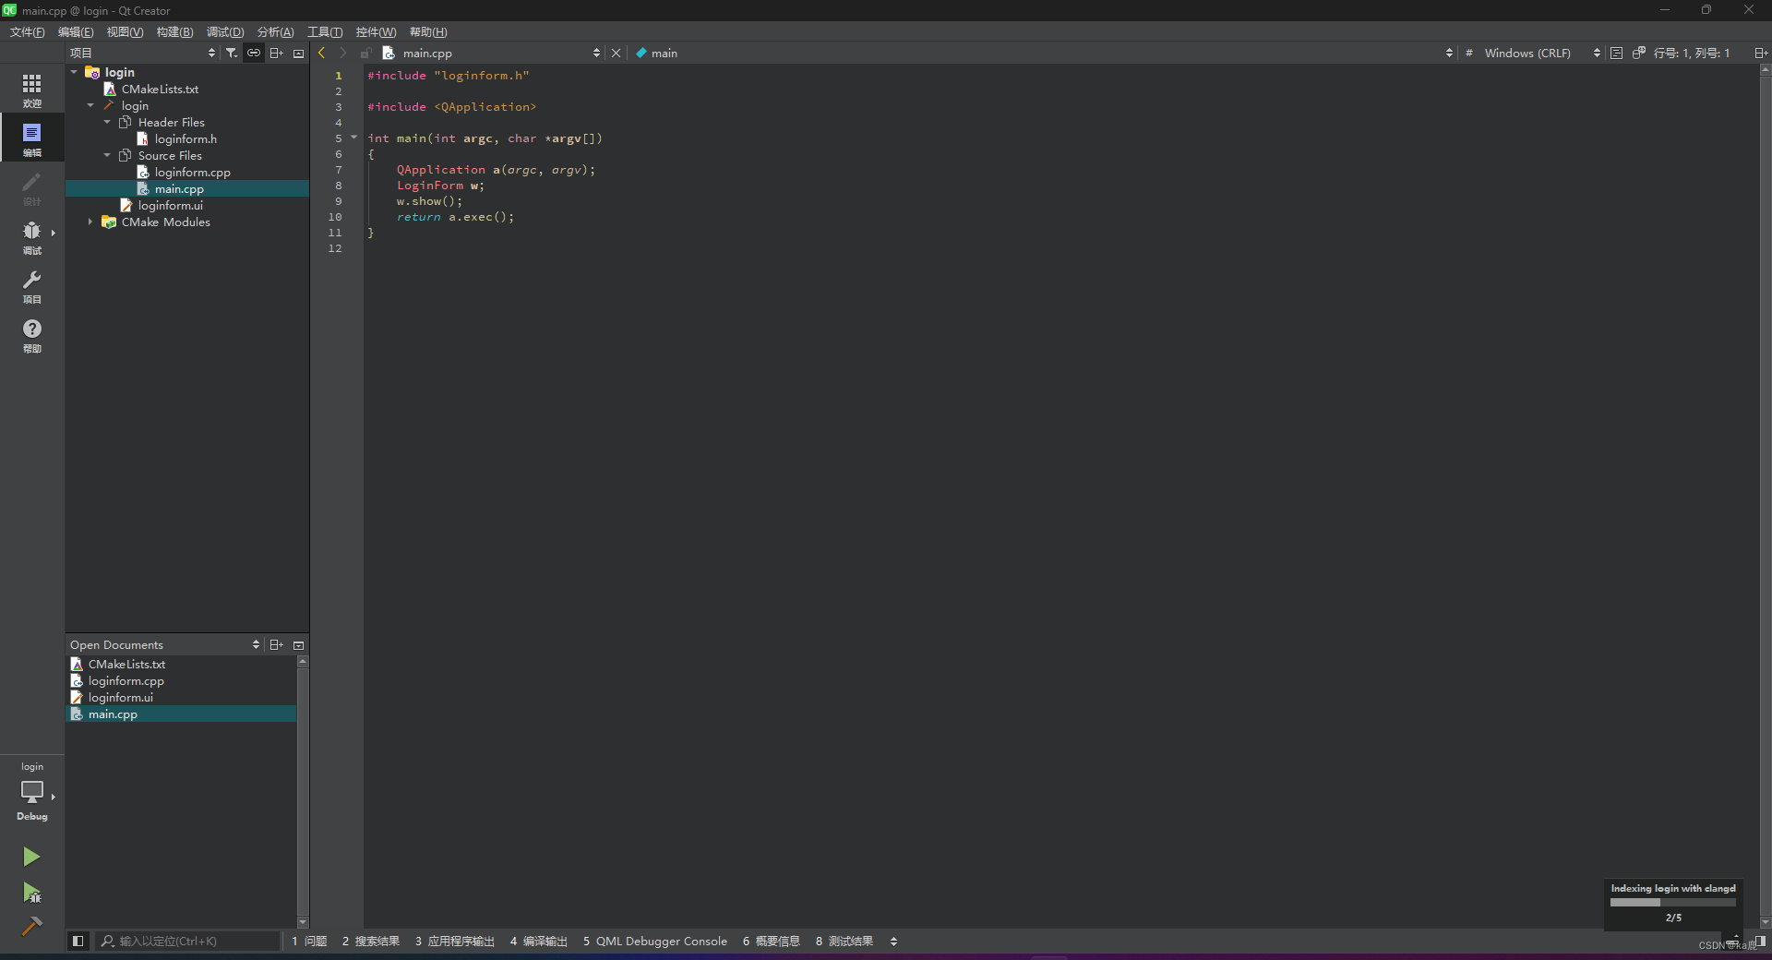Open the main.cpp document dropdown
The height and width of the screenshot is (960, 1772).
pyautogui.click(x=492, y=53)
